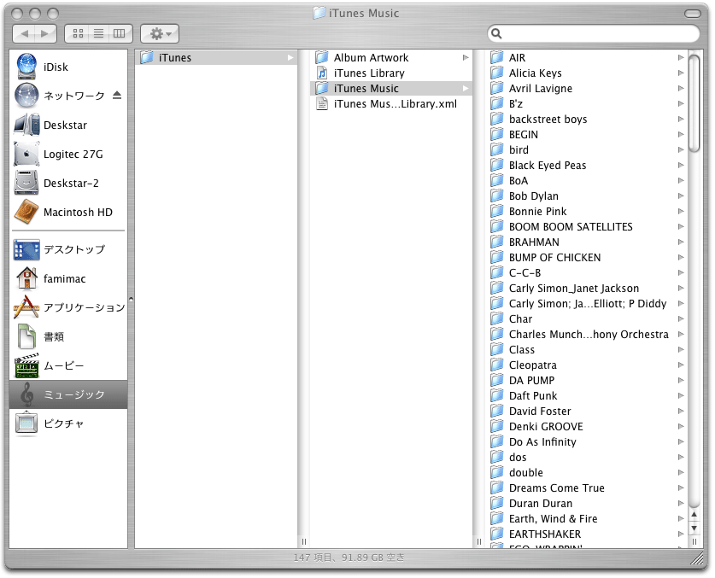Open the ムービー movies icon
The height and width of the screenshot is (578, 715).
click(26, 365)
